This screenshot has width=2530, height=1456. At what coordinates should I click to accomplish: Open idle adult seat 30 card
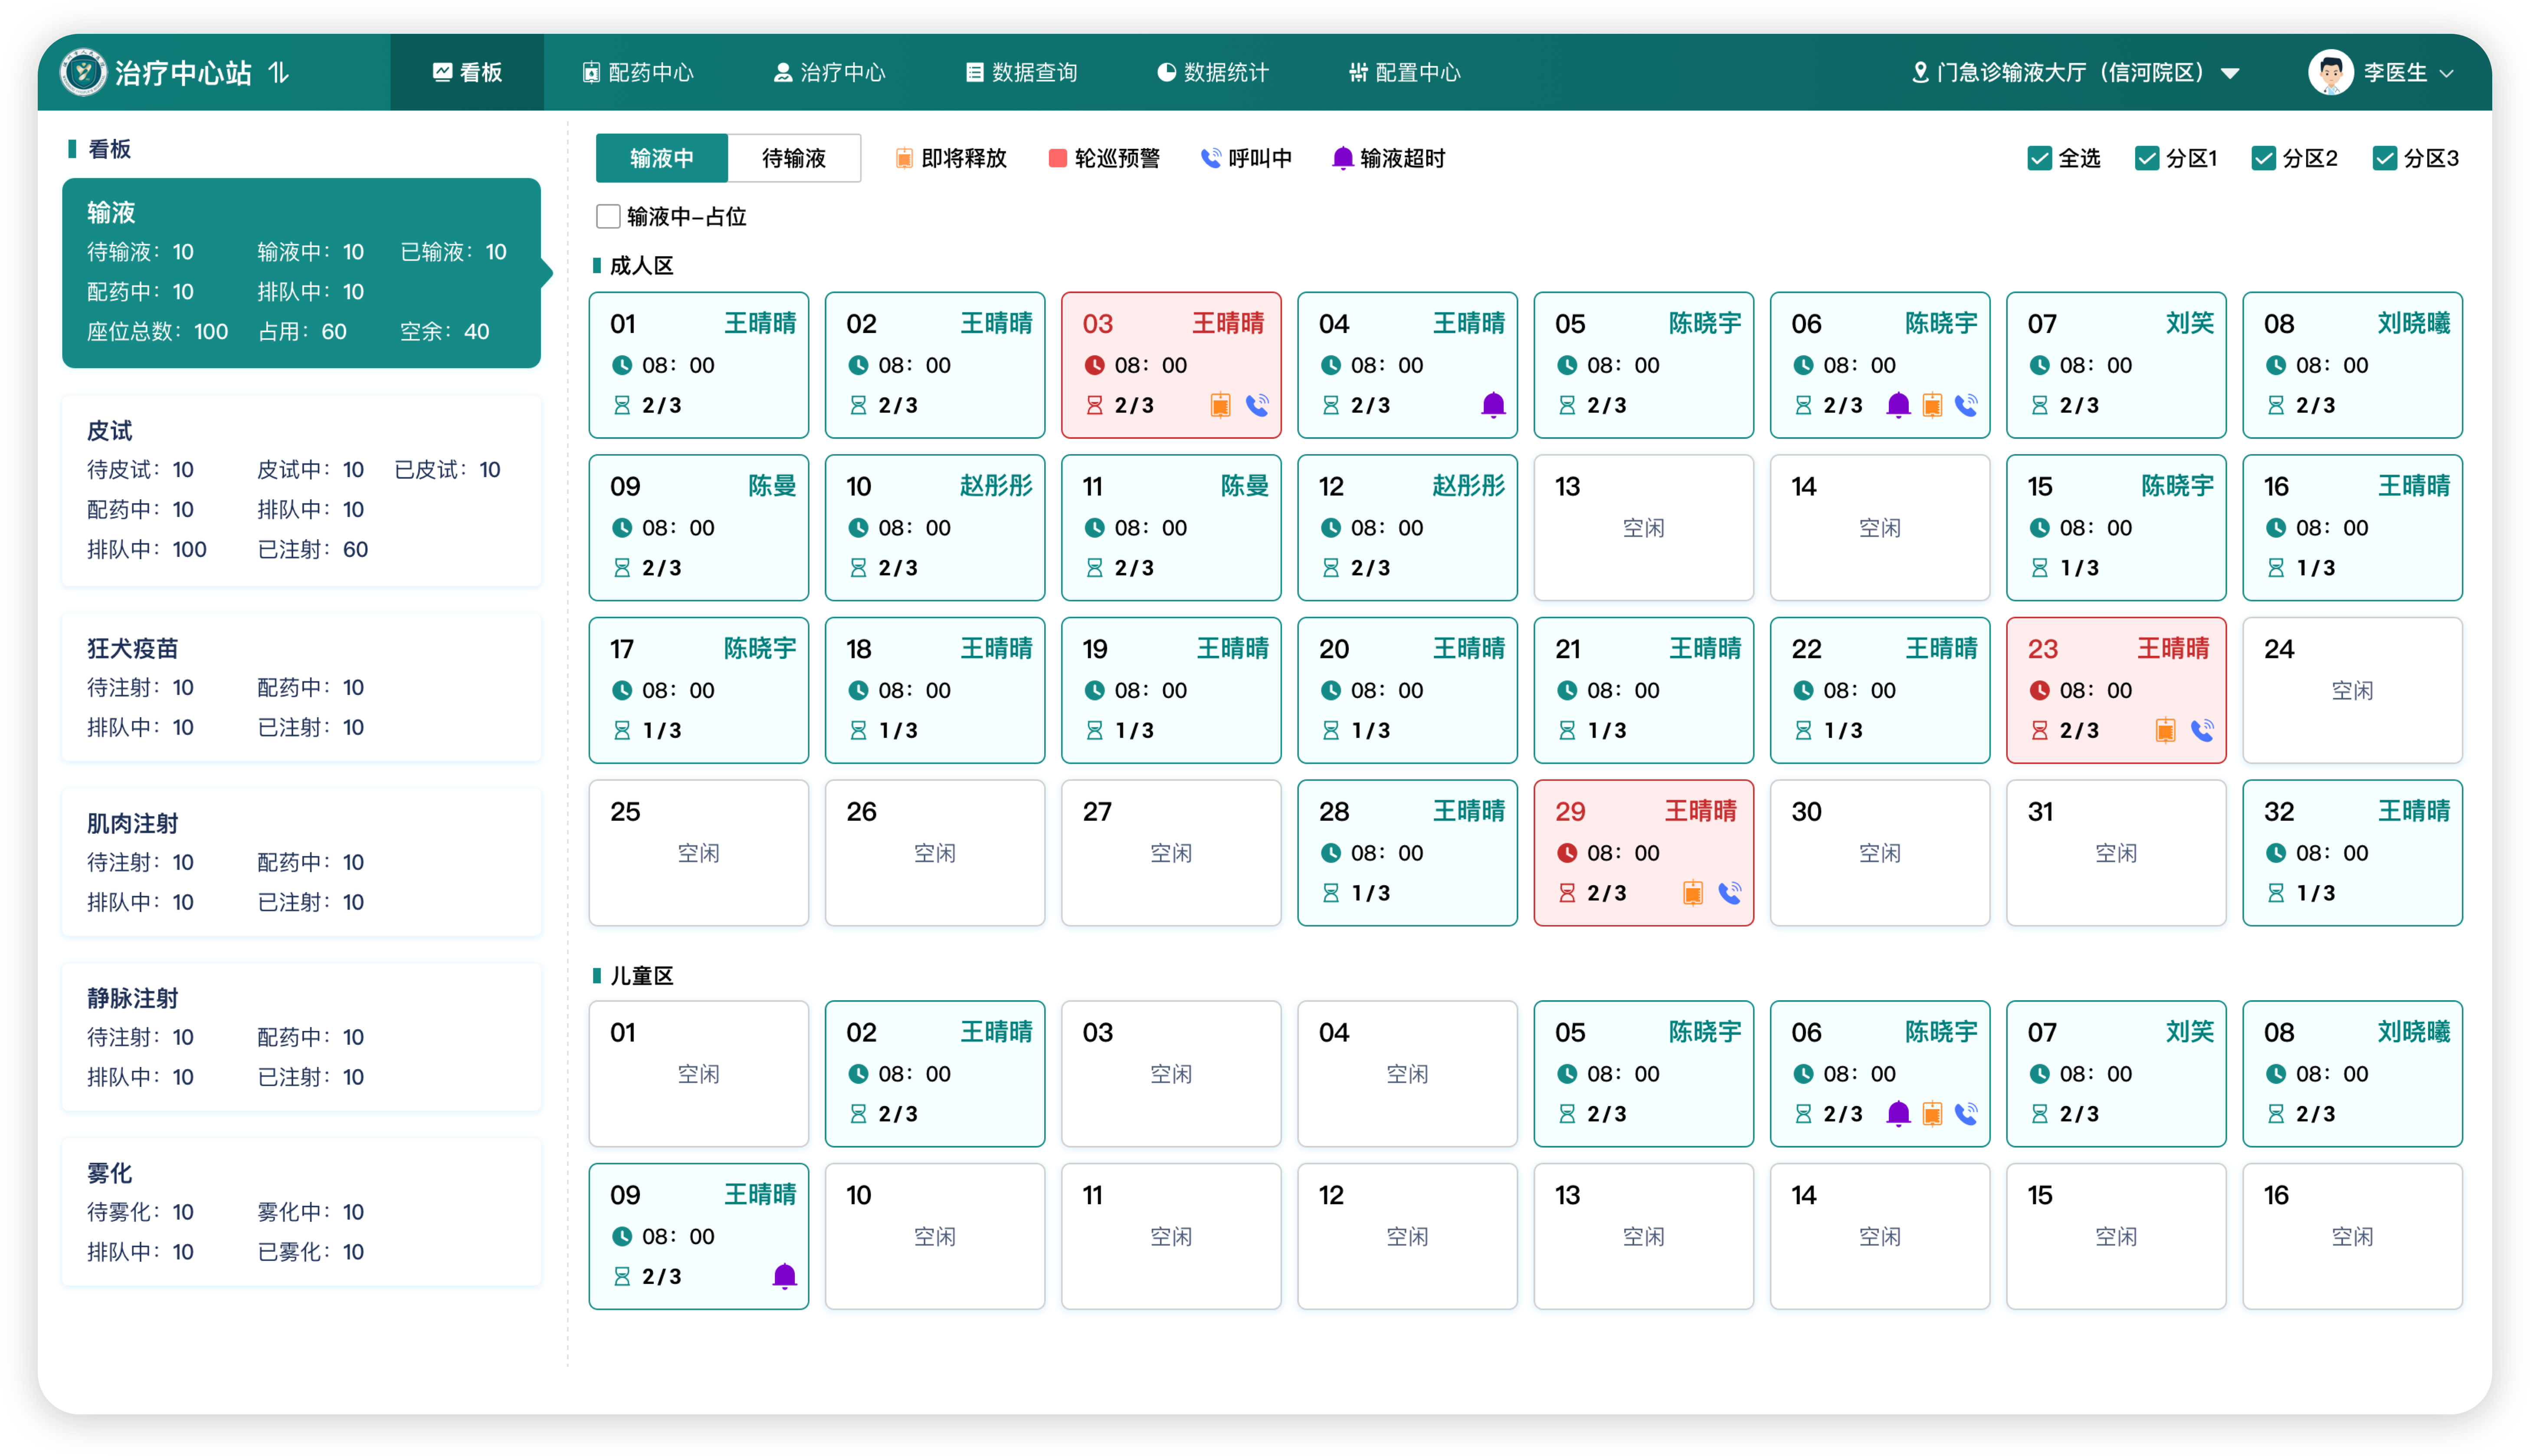pyautogui.click(x=1880, y=853)
